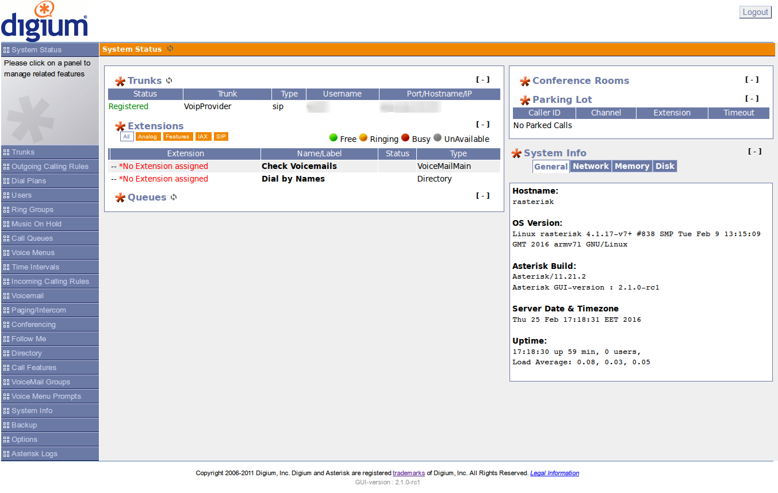Viewport: 778px width, 493px height.
Task: Click the asterisk icon beside Conference Rooms
Action: pyautogui.click(x=525, y=82)
